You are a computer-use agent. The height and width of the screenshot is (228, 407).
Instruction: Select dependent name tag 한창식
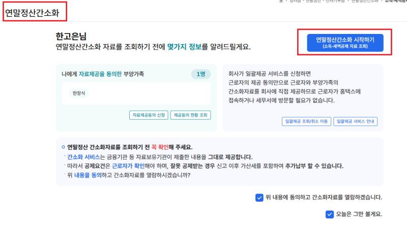click(x=79, y=93)
